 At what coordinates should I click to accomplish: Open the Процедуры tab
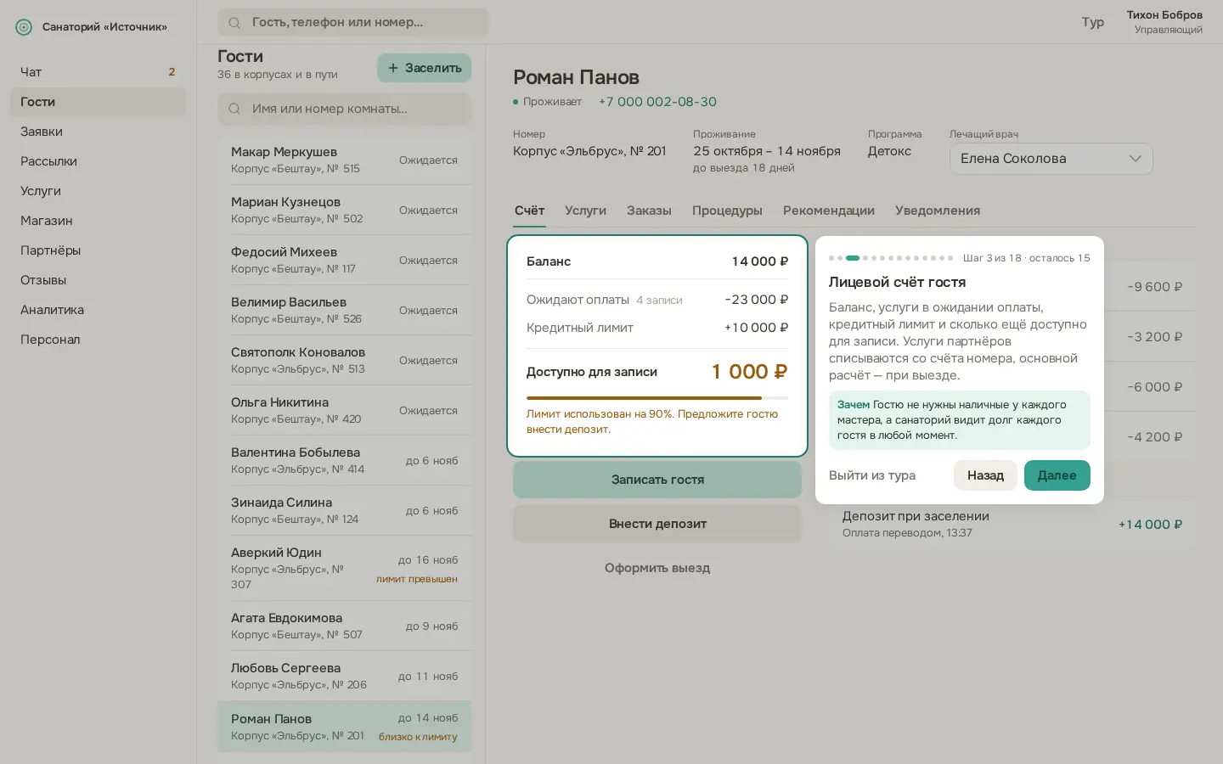coord(727,211)
